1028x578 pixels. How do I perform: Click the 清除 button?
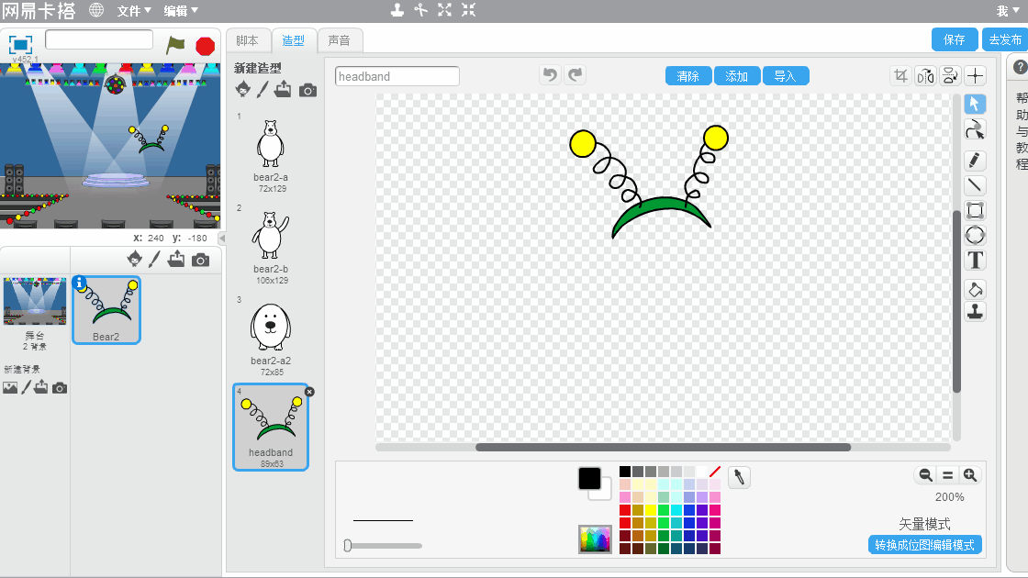pyautogui.click(x=688, y=76)
